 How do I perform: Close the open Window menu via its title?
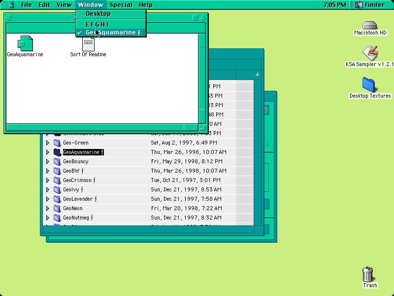click(91, 5)
